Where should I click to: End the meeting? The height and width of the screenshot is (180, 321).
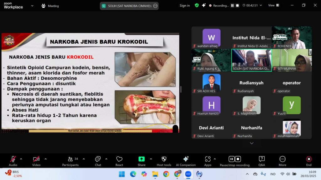coord(309,159)
